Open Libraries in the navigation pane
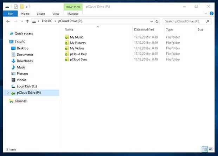Screen dimensions: 218x156 click(21, 101)
